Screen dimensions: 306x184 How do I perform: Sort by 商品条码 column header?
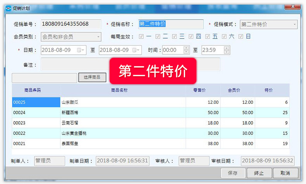tap(36, 90)
